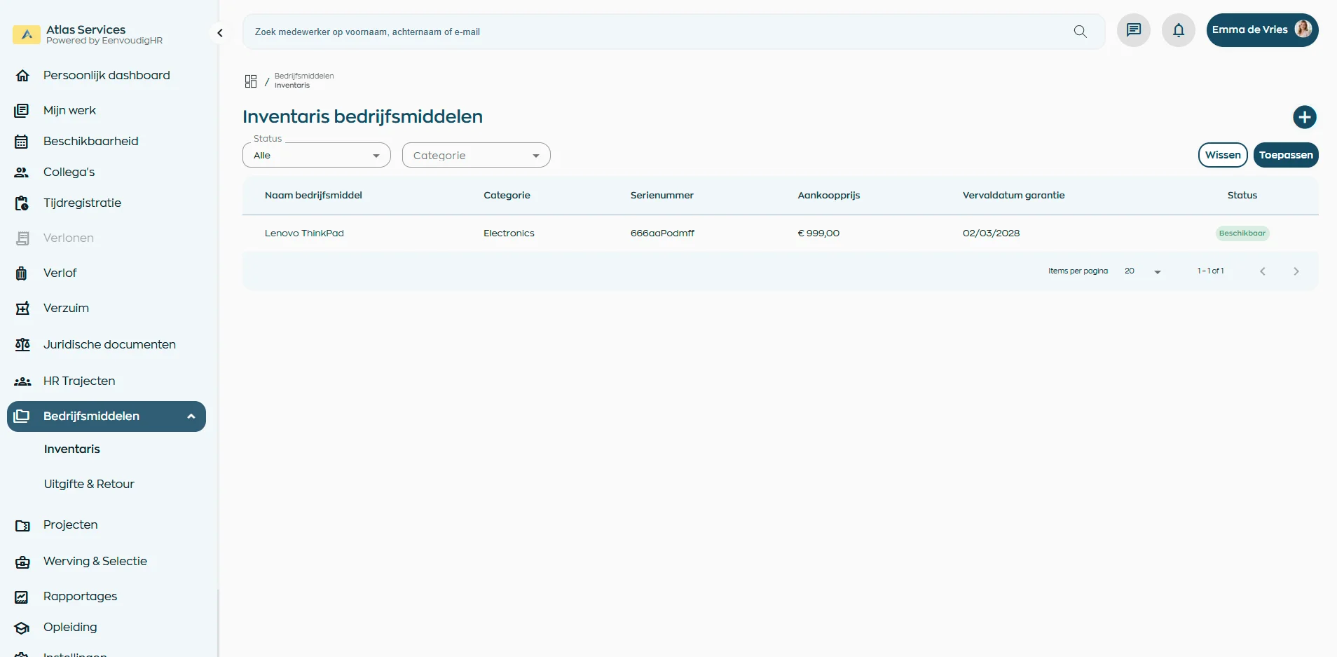
Task: Select Uitgifte & Retour submenu item
Action: pyautogui.click(x=89, y=484)
